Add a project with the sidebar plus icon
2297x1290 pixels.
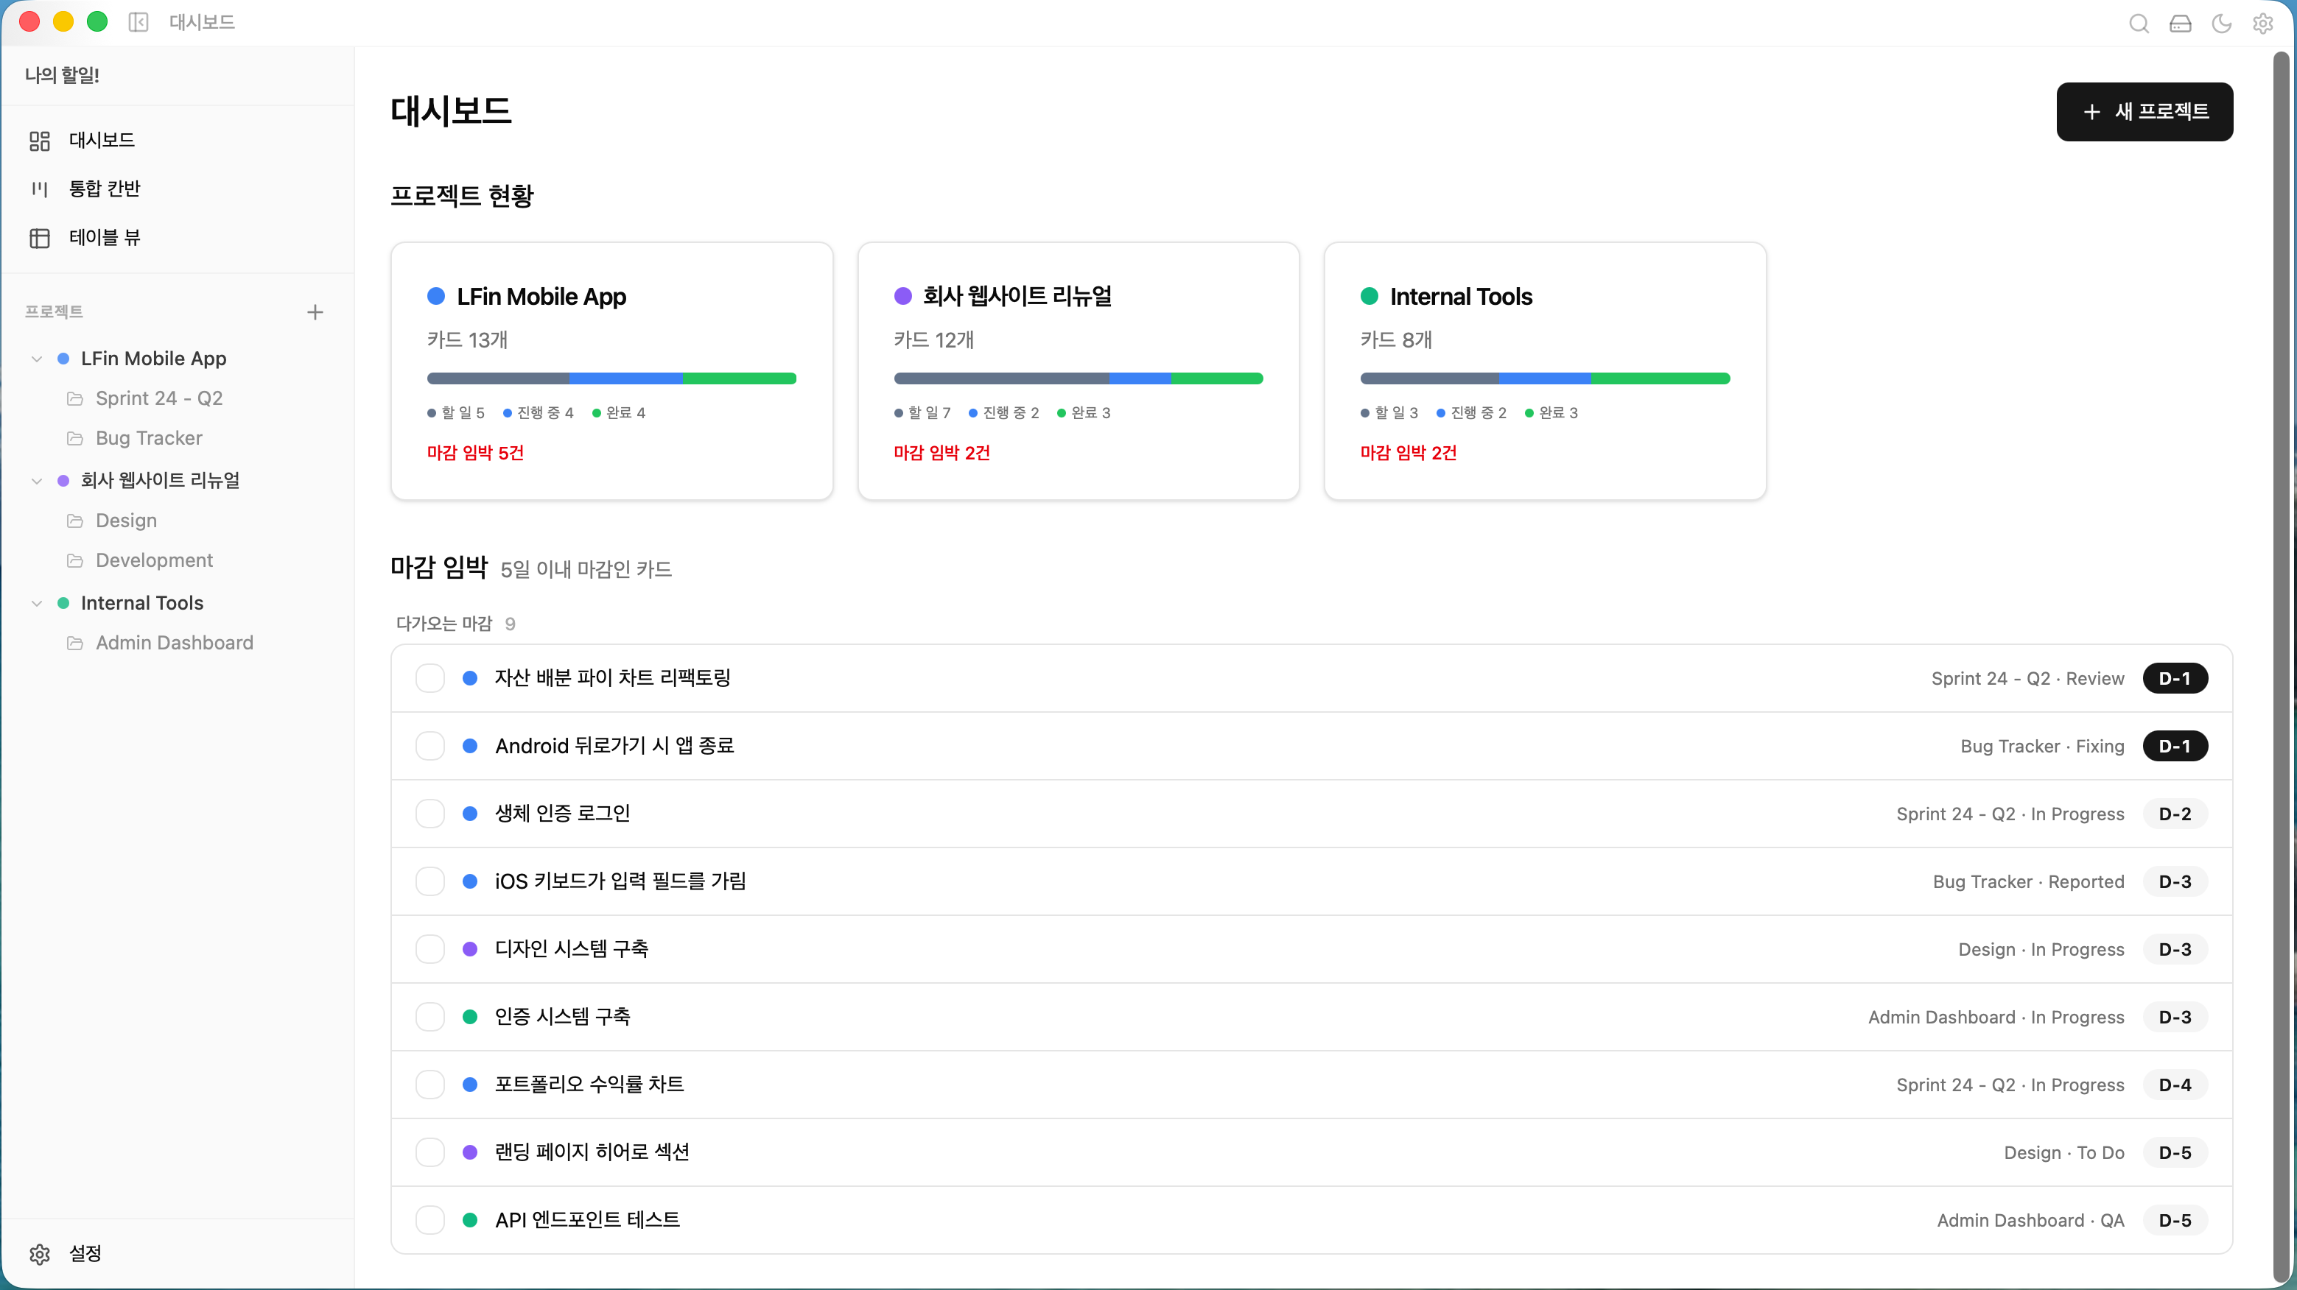[x=315, y=312]
